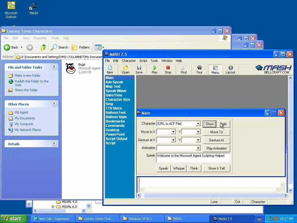Select TTS Voice in the MASH sidebar
The width and height of the screenshot is (297, 223).
pos(114,108)
